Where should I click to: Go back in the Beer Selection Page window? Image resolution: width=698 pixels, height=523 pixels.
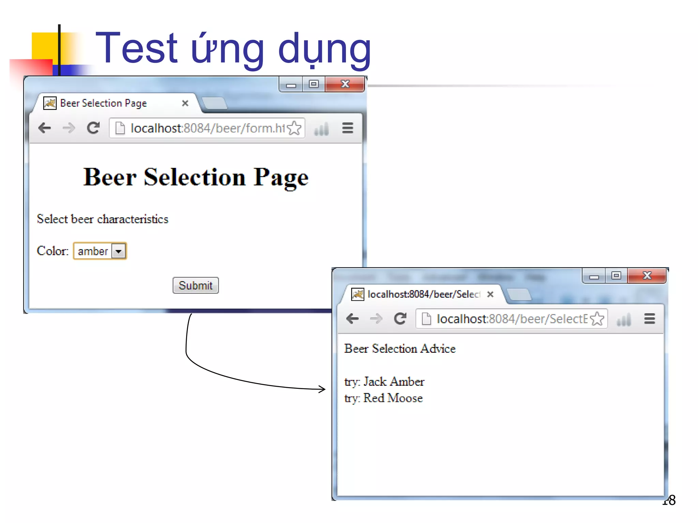45,128
